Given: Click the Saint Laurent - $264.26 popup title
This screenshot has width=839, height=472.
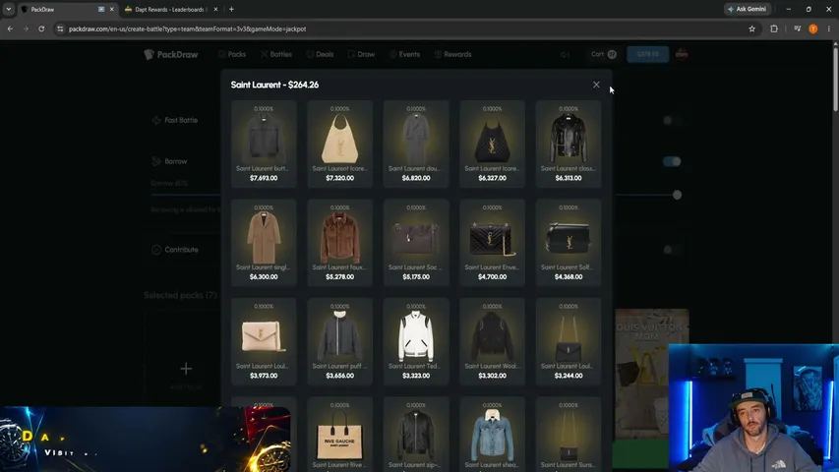Looking at the screenshot, I should point(274,85).
